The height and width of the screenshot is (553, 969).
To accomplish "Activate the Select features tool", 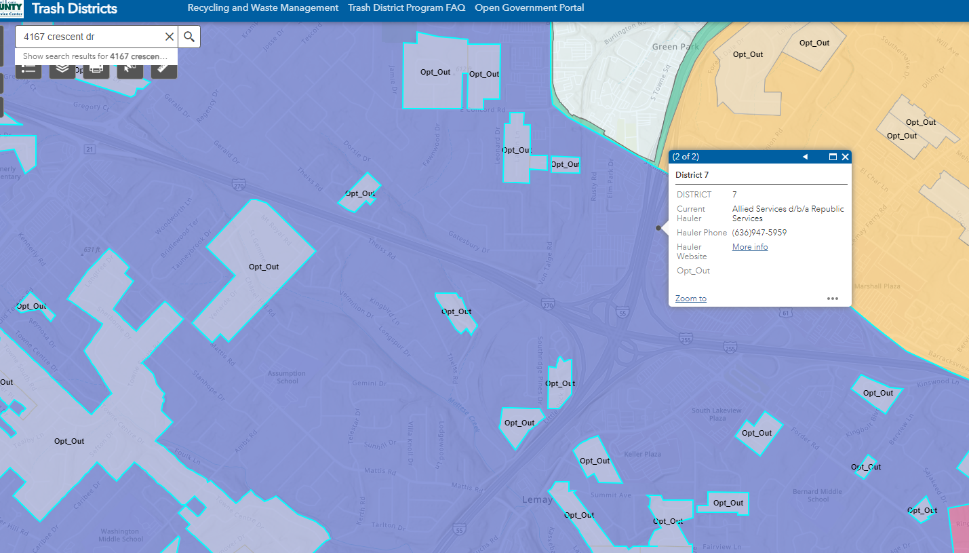I will (130, 70).
